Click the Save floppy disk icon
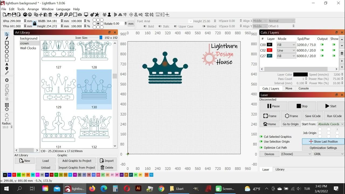 tap(14, 15)
